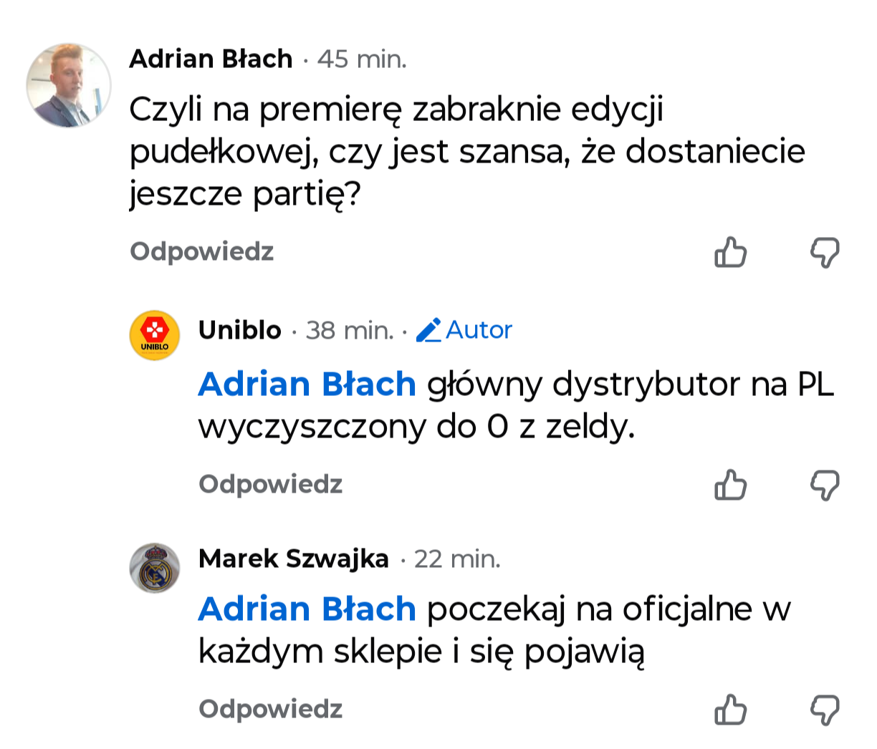Like Marek Szwajka's reply
877x749 pixels.
tap(730, 710)
